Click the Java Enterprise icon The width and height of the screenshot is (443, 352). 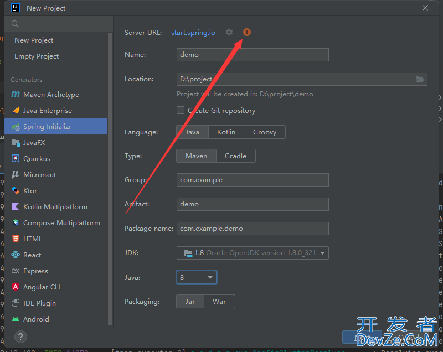pos(16,110)
